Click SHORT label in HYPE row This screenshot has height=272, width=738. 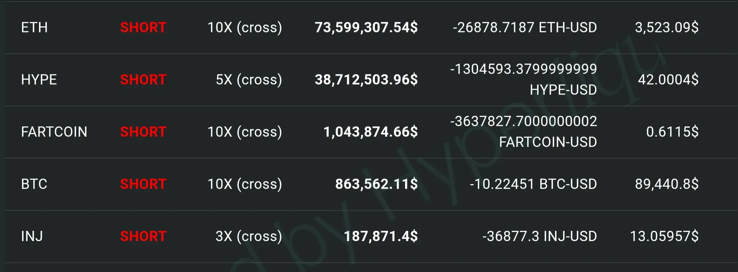click(143, 80)
